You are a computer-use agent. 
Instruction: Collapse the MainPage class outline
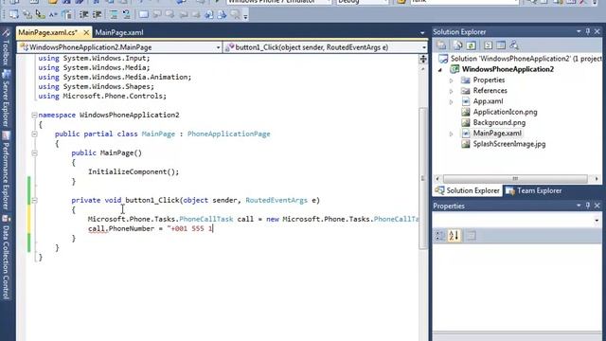(x=34, y=134)
